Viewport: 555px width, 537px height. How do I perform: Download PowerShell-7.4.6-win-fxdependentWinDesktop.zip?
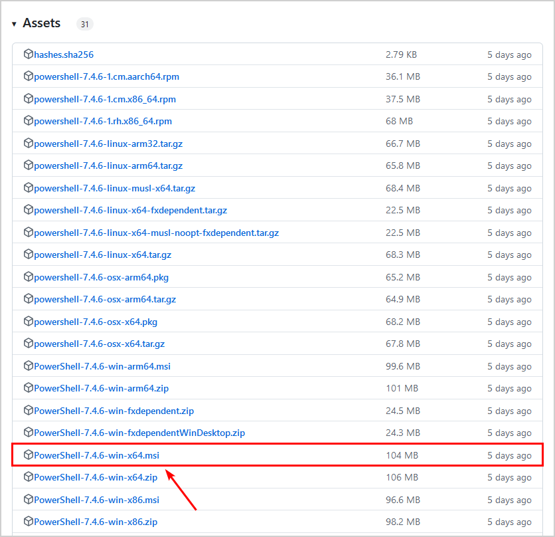139,433
